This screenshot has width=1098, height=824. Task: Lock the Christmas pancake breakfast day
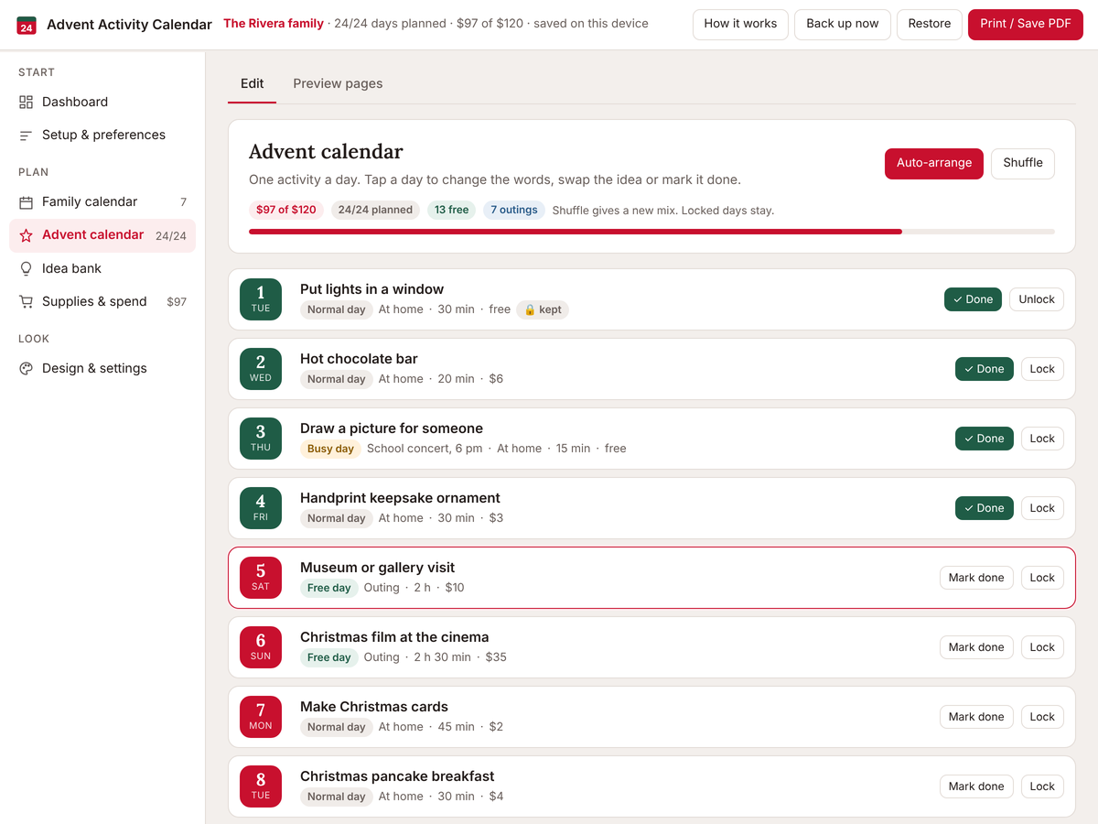click(x=1042, y=786)
